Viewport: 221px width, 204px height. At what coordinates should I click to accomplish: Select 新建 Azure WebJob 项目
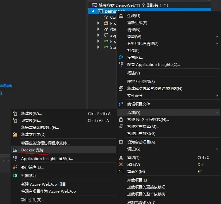coord(43,184)
